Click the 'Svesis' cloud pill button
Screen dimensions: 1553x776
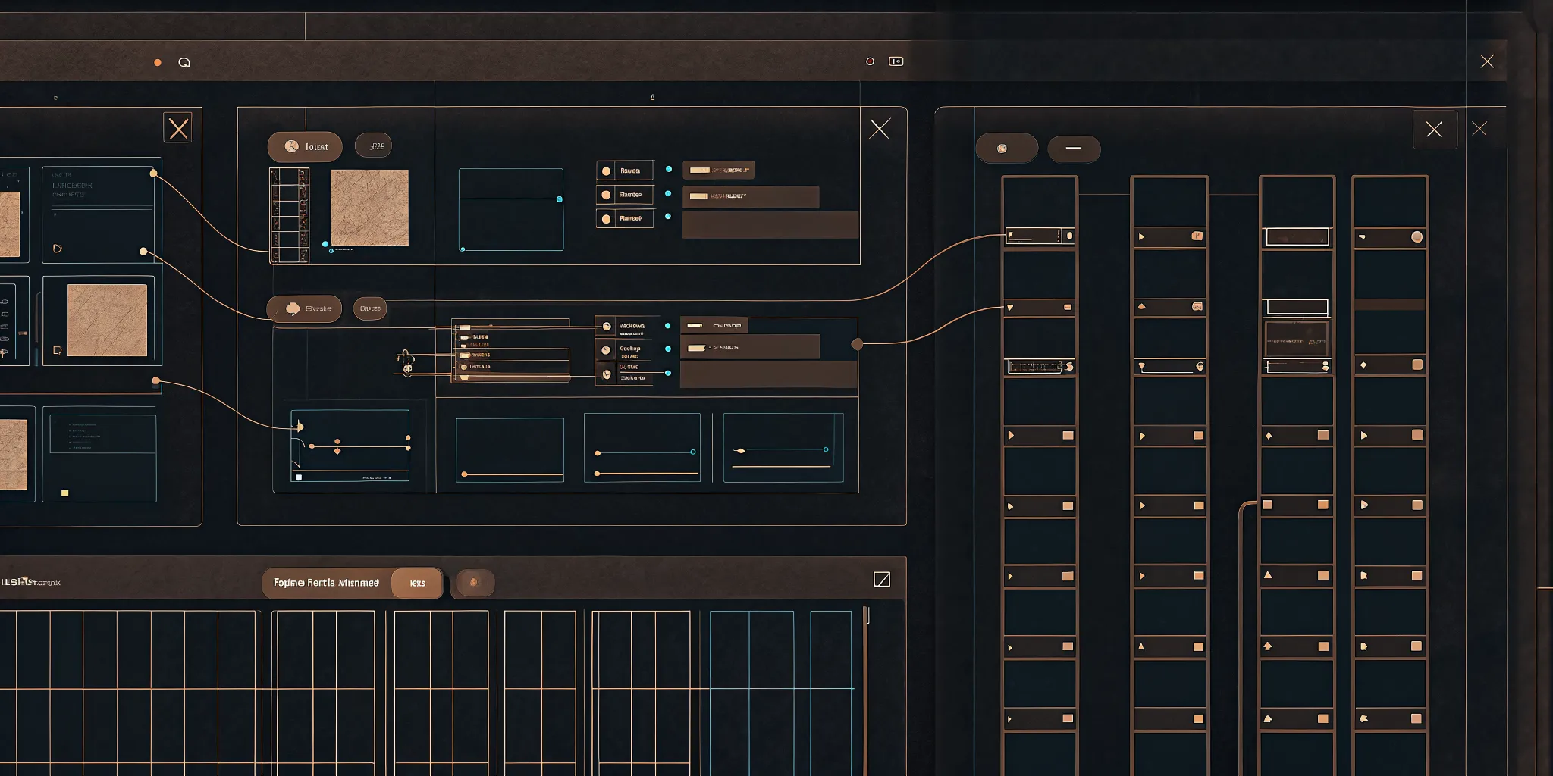coord(304,308)
